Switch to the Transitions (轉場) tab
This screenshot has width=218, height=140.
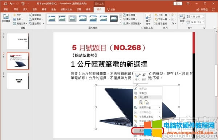tap(44, 9)
